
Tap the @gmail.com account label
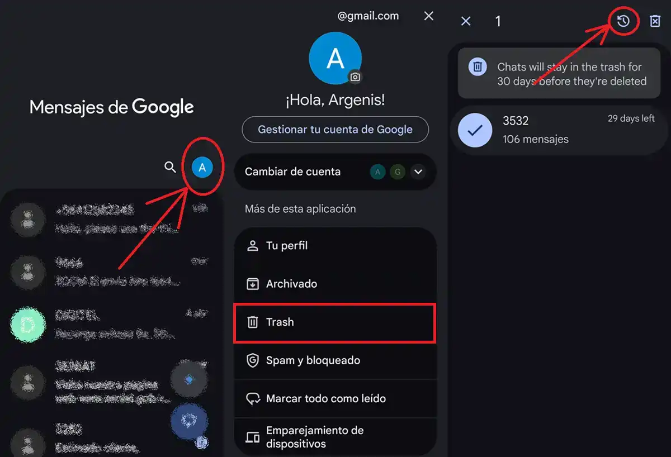(x=367, y=16)
